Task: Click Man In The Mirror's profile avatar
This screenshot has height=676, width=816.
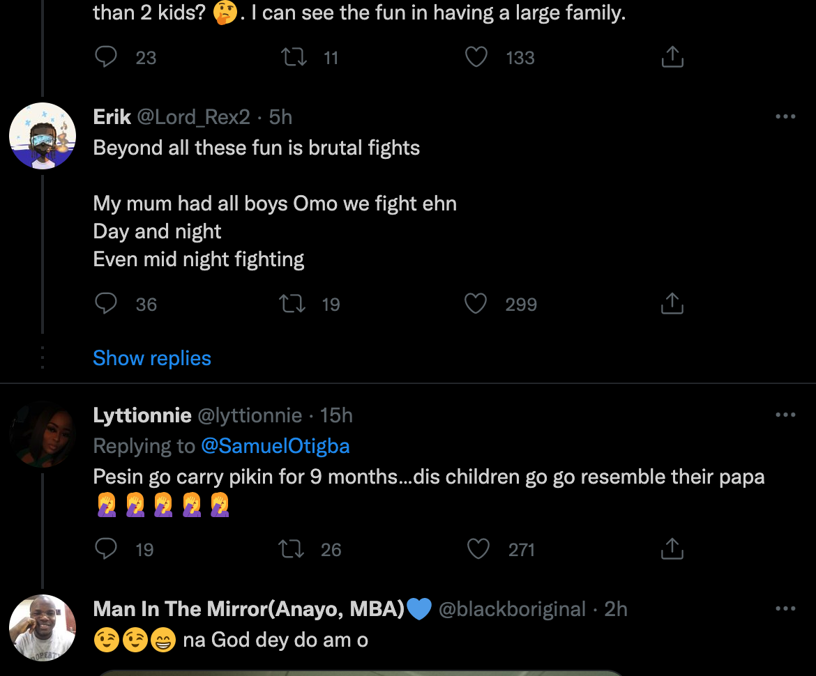Action: click(x=43, y=628)
